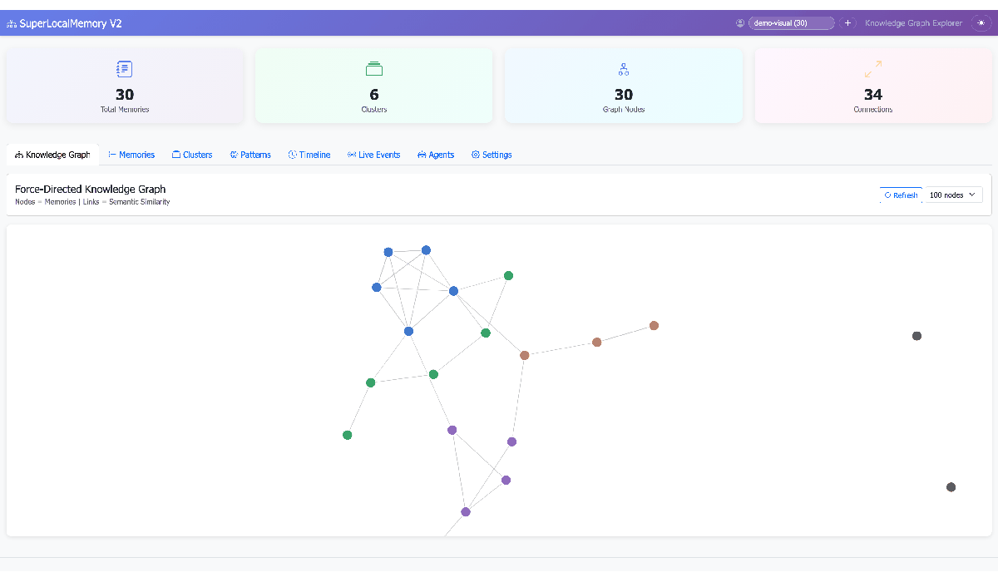Click the plus button to add a project
The width and height of the screenshot is (998, 582).
point(848,22)
